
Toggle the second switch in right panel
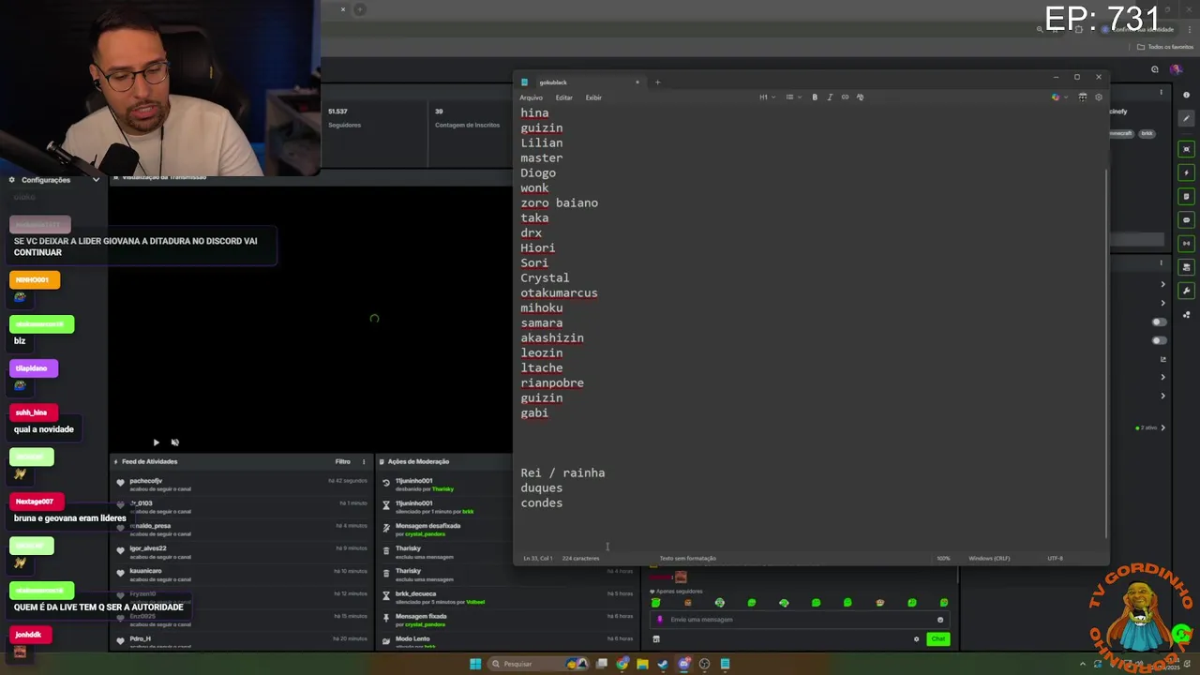click(1160, 340)
